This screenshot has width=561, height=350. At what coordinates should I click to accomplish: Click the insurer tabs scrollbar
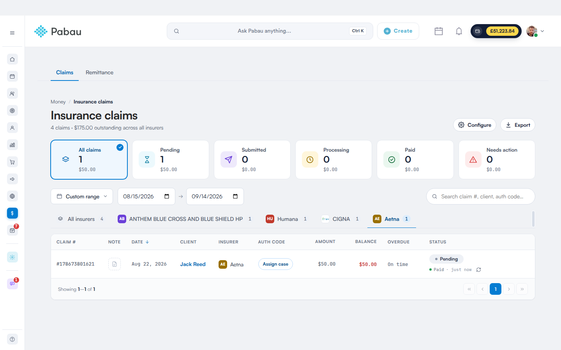(533, 219)
